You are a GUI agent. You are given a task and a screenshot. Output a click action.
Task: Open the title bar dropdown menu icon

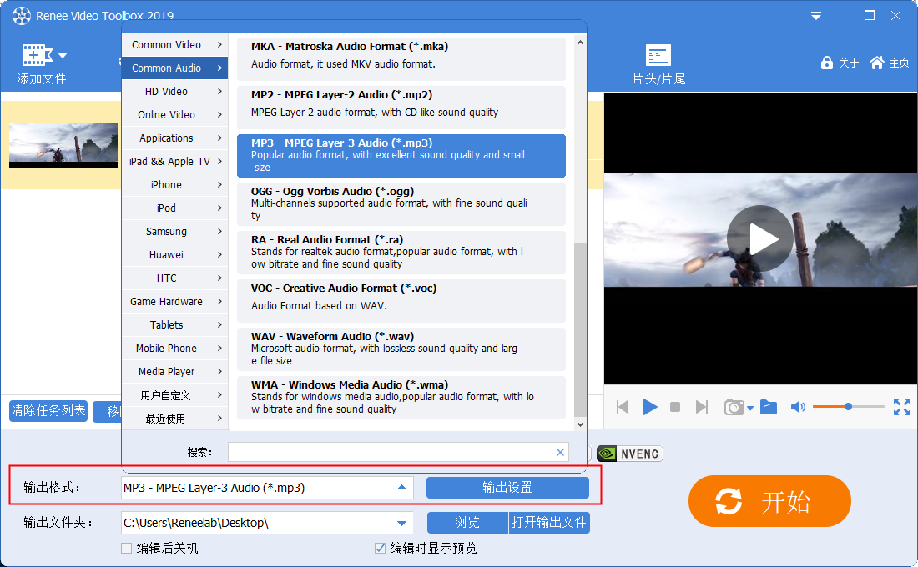815,16
